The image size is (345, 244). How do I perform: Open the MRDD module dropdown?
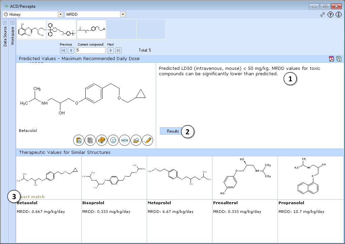[x=123, y=14]
